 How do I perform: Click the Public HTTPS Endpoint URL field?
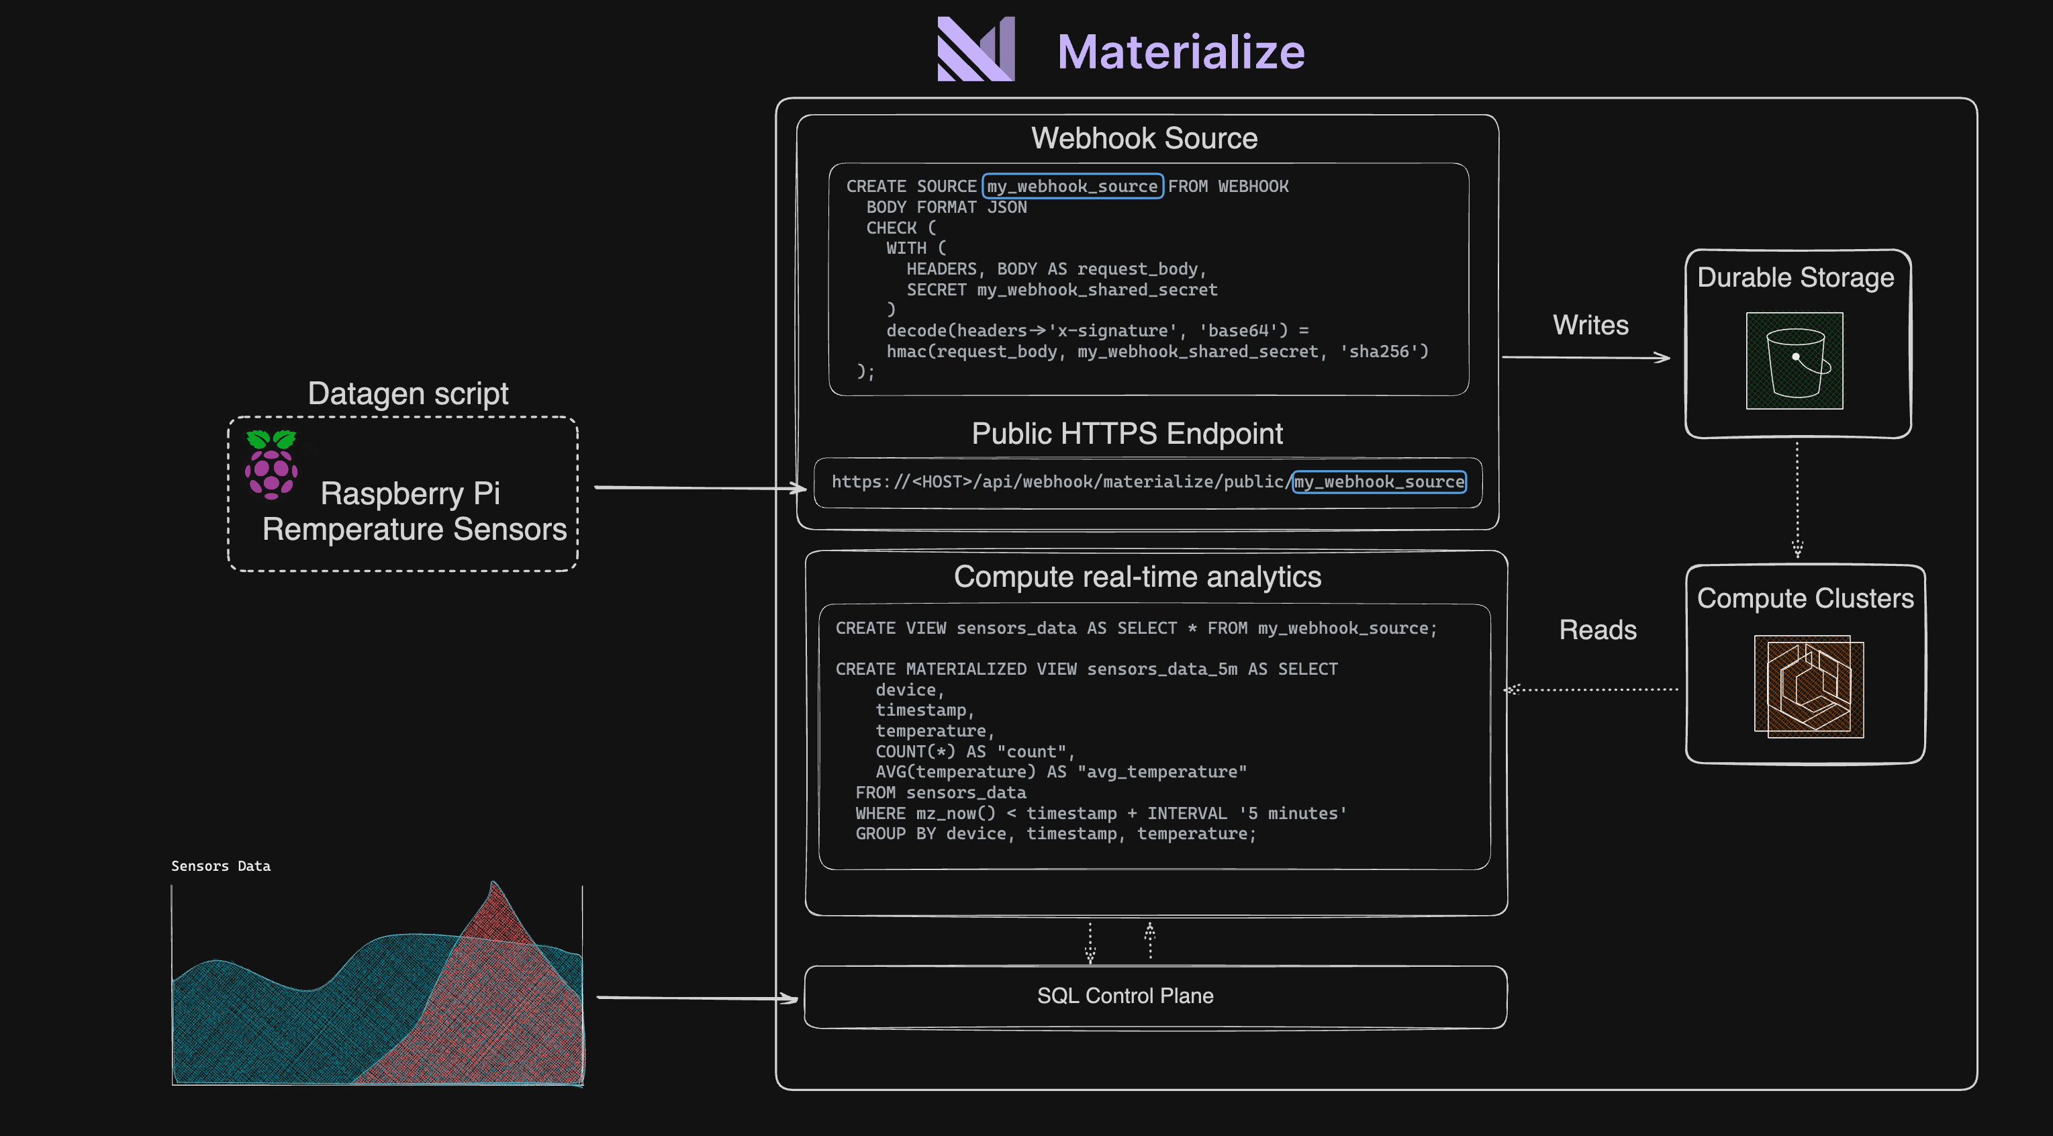[1060, 482]
